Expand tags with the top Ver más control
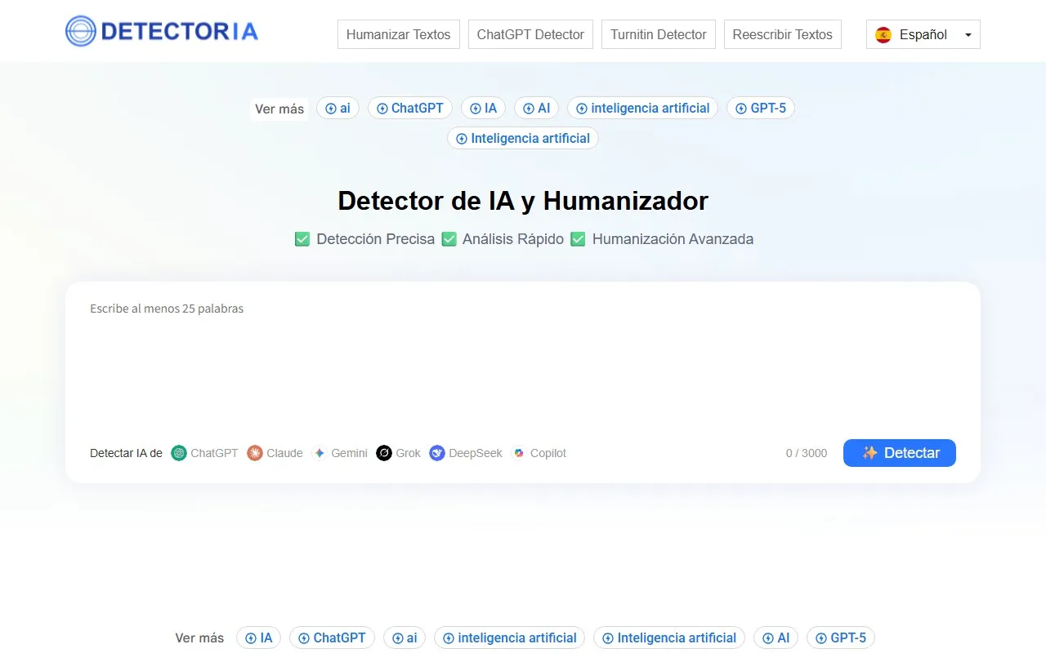 pos(279,109)
